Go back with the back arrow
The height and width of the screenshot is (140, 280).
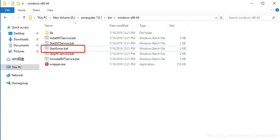[x=5, y=18]
